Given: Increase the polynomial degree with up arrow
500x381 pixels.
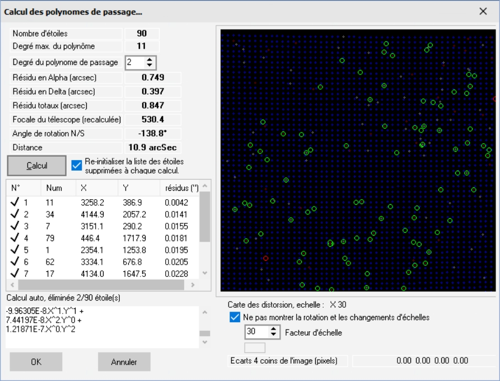Looking at the screenshot, I should (x=149, y=60).
